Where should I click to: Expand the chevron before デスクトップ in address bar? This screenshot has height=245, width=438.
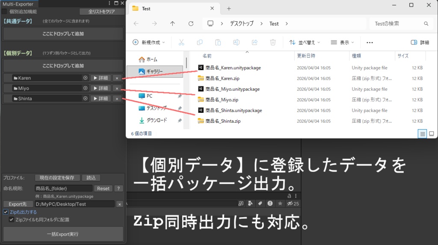(222, 24)
